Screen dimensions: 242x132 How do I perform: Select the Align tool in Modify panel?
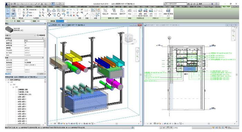click(49, 10)
